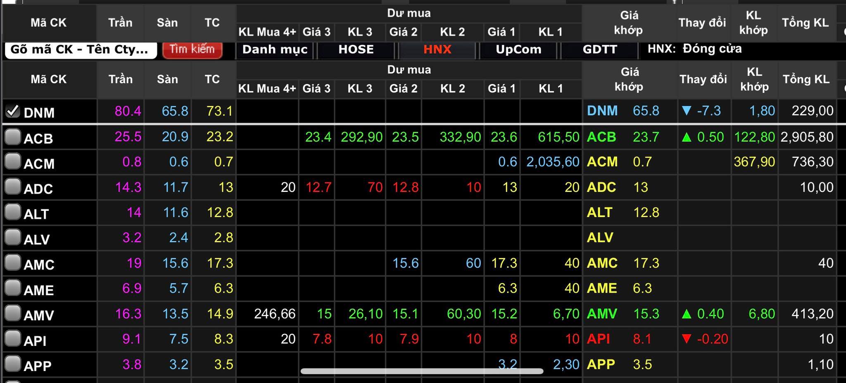This screenshot has width=846, height=383.
Task: Click APP reference price 3.5 in TC column
Action: click(223, 364)
